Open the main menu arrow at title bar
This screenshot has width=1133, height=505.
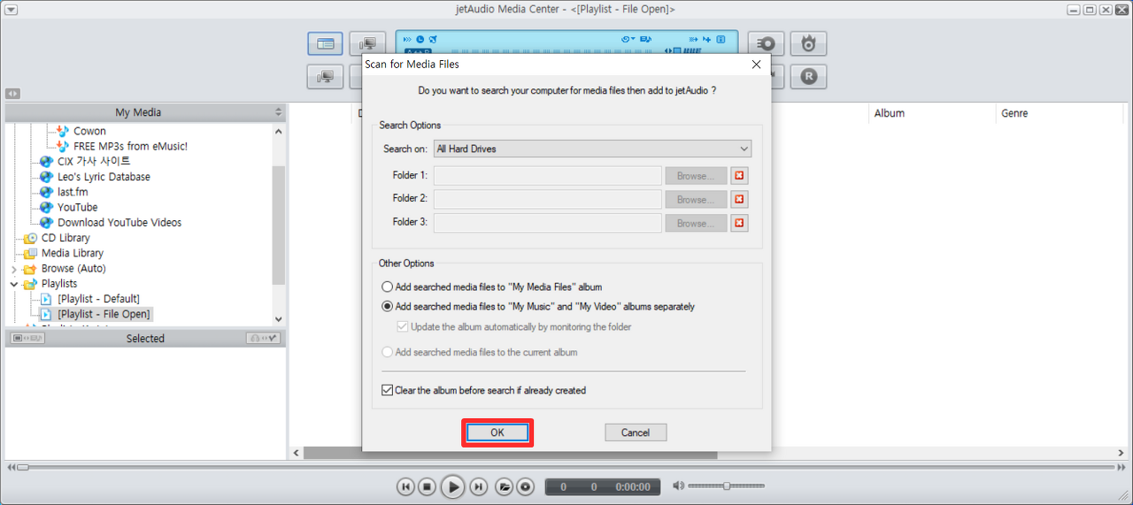tap(11, 10)
